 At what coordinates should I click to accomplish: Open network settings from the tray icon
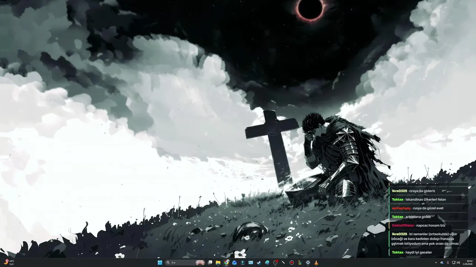[454, 263]
